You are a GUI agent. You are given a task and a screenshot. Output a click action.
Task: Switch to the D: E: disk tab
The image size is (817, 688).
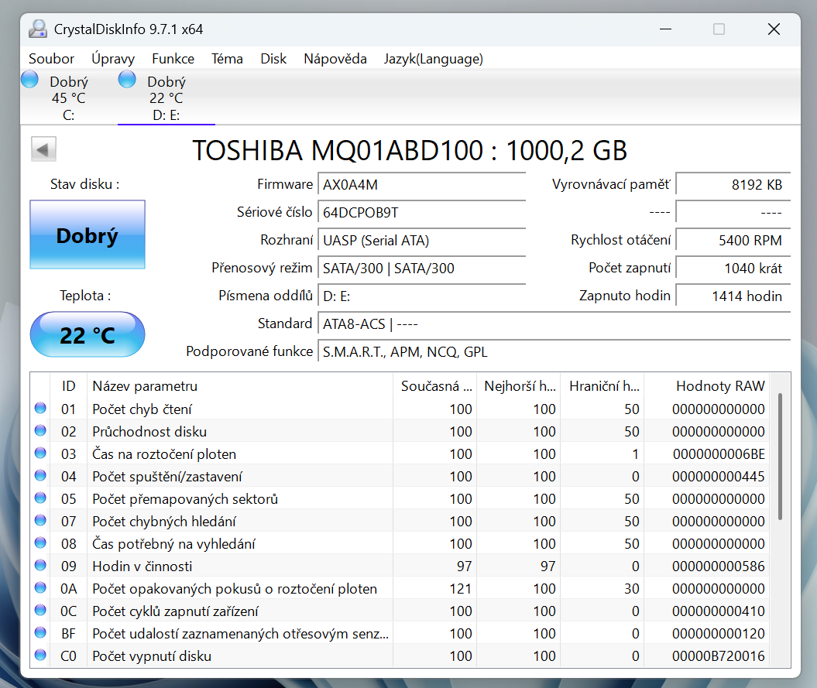(x=166, y=97)
